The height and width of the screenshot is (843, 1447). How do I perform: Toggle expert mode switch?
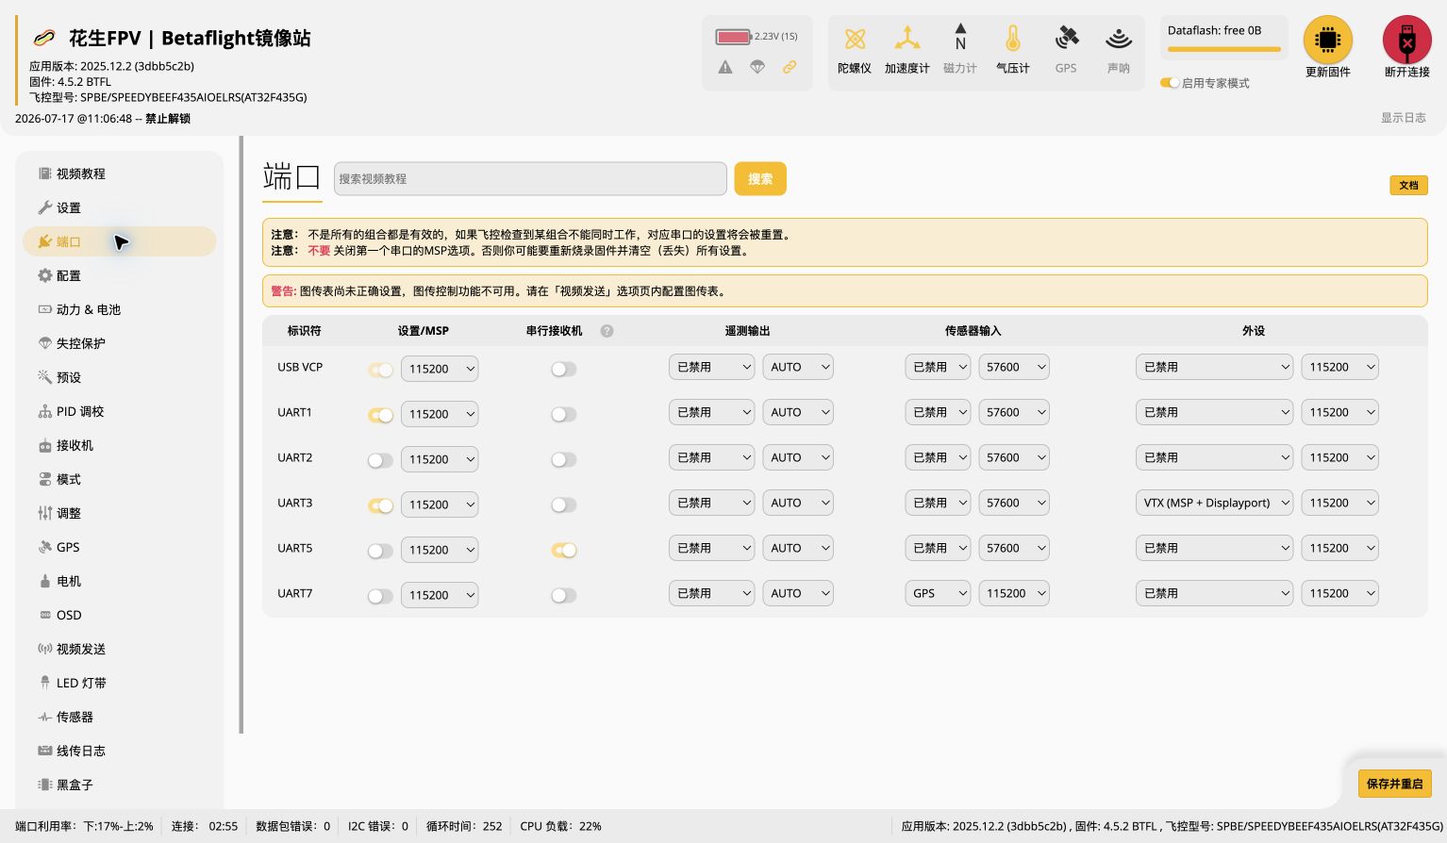pyautogui.click(x=1170, y=83)
